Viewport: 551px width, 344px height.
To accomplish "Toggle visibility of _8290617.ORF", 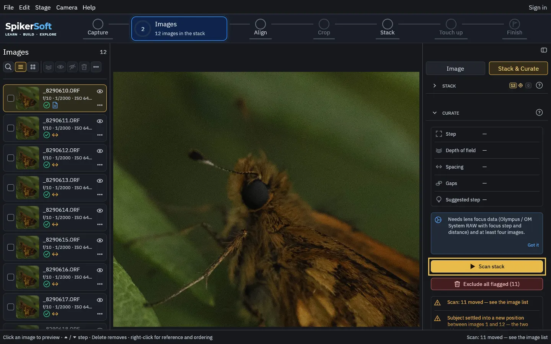I will tap(100, 300).
